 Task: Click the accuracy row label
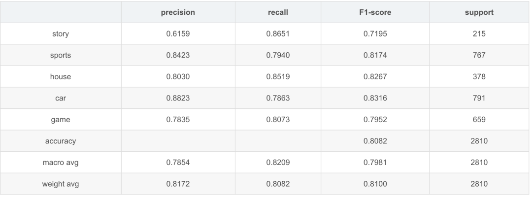[x=62, y=141]
